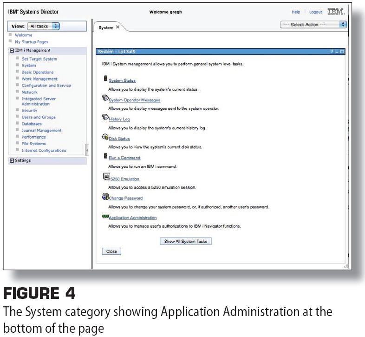Open My Startup Pages

tap(32, 42)
